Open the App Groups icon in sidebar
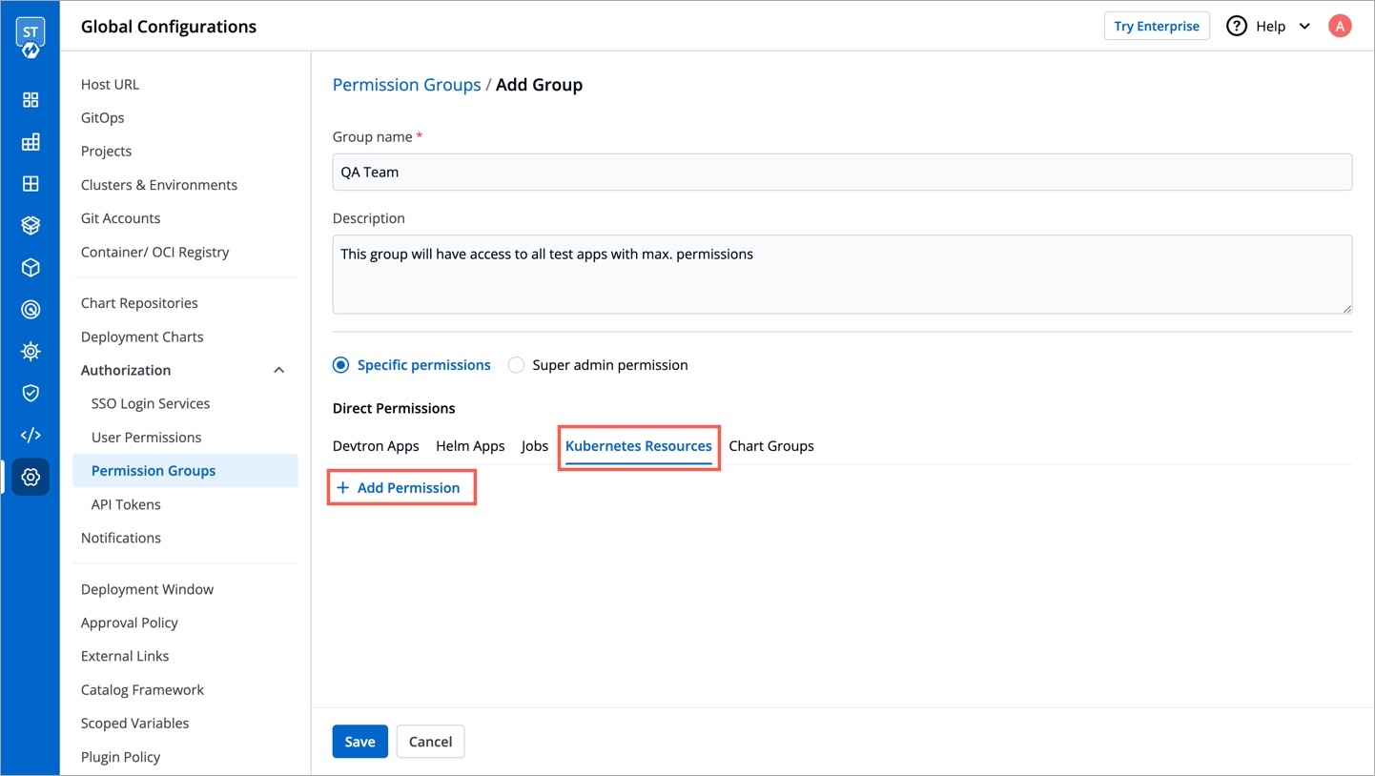Screen dimensions: 1375x776 (x=31, y=184)
